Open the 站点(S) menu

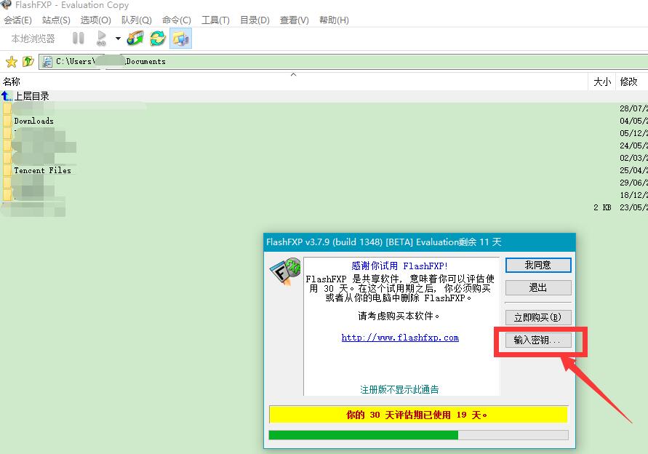56,20
